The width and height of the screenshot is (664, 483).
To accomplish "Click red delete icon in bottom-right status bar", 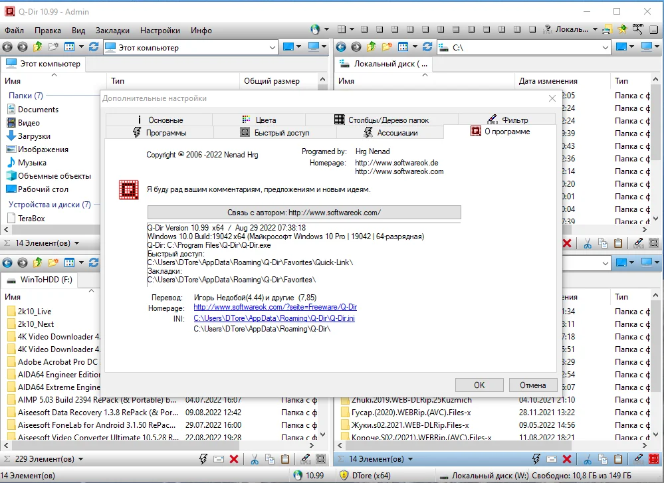I will coord(567,459).
